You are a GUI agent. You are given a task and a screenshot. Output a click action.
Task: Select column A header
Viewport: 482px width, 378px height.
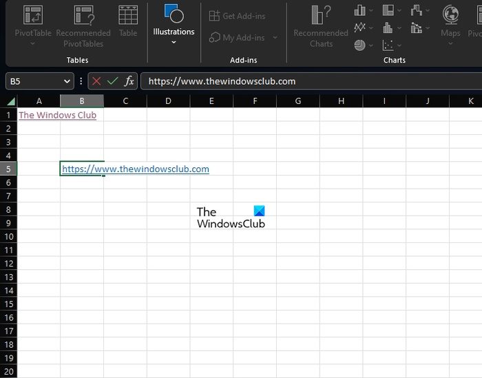(39, 101)
